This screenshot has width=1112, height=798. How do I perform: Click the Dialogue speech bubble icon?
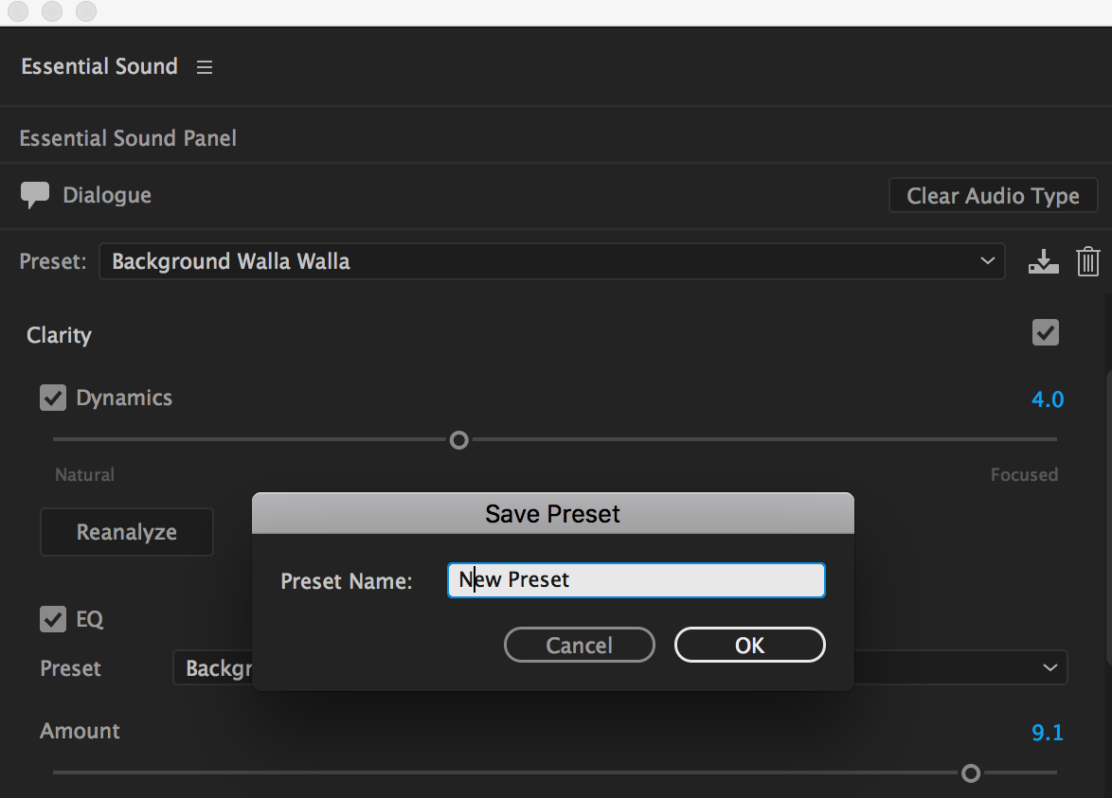pos(35,195)
